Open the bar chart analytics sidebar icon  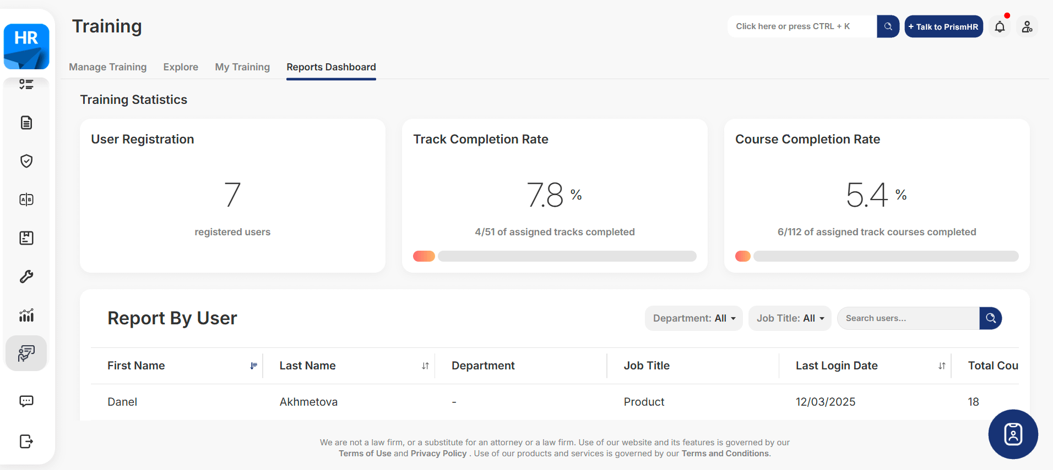[26, 315]
